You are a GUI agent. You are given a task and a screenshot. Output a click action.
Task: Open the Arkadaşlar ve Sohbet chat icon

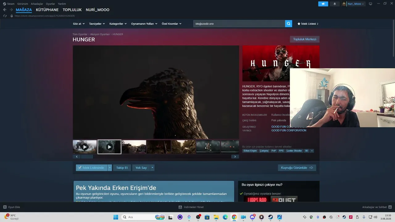tap(390, 207)
